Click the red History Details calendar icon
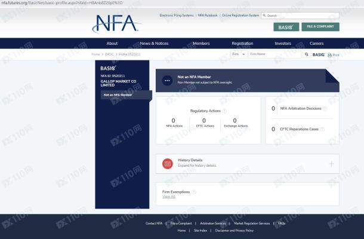The height and width of the screenshot is (239, 364). click(168, 163)
